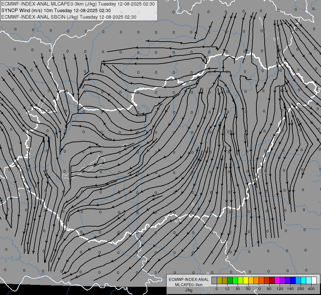Click the legend scale value 160
Viewport: 321px width, 295px height.
(x=290, y=289)
